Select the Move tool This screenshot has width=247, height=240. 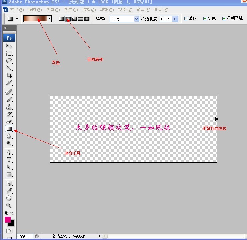(x=9, y=46)
